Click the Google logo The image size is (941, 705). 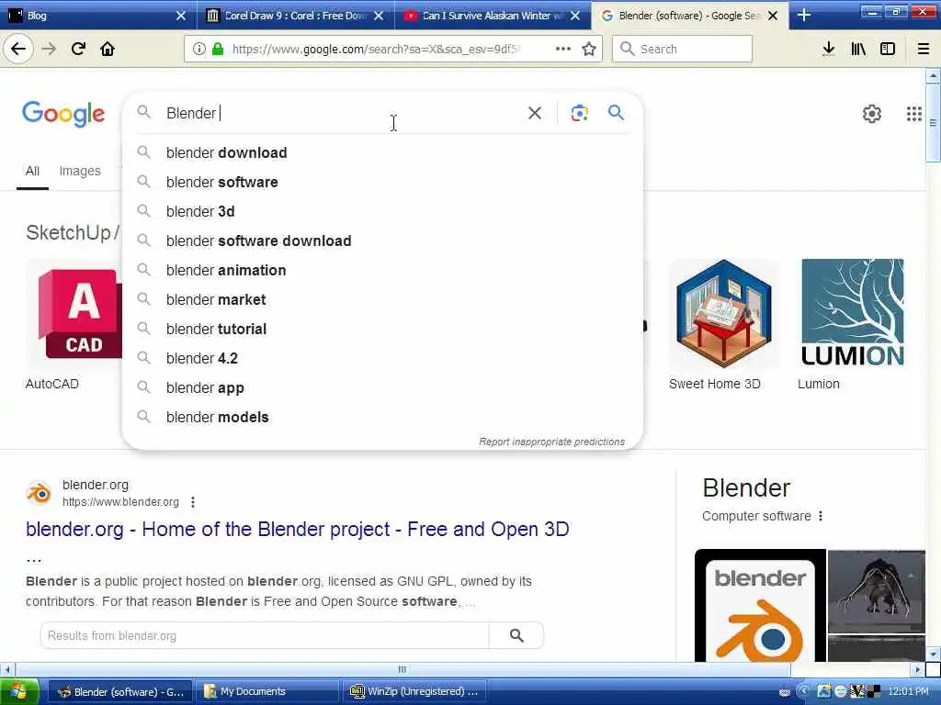[63, 114]
